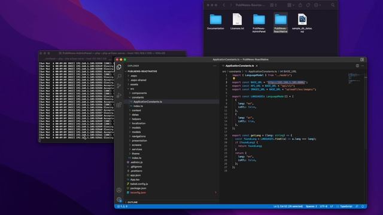Open the tsconfig.json file
This screenshot has height=215, width=383.
coord(138,192)
